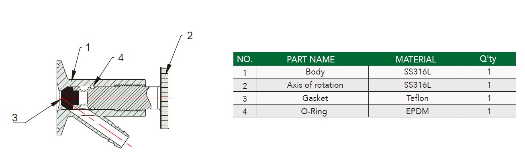Screen dimensions: 525x167
Task: Click the PART NAME column header
Action: [x=311, y=59]
